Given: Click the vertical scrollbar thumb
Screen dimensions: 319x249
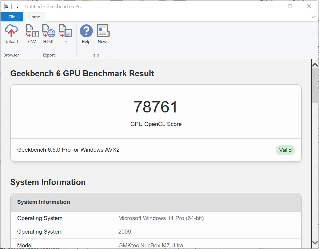Looking at the screenshot, I should (x=315, y=85).
